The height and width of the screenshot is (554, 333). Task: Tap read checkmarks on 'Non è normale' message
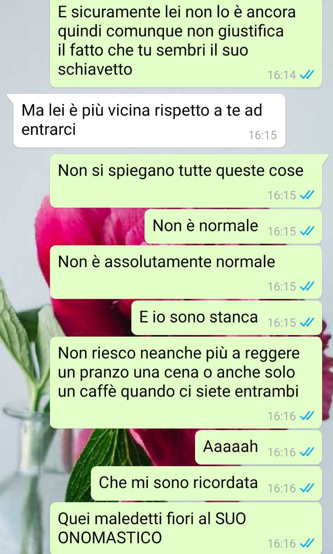306,232
